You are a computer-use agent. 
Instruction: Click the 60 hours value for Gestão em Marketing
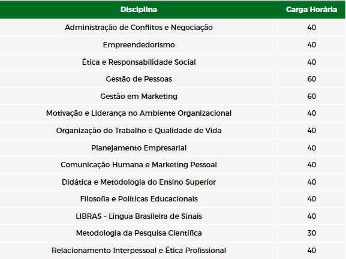tap(311, 97)
